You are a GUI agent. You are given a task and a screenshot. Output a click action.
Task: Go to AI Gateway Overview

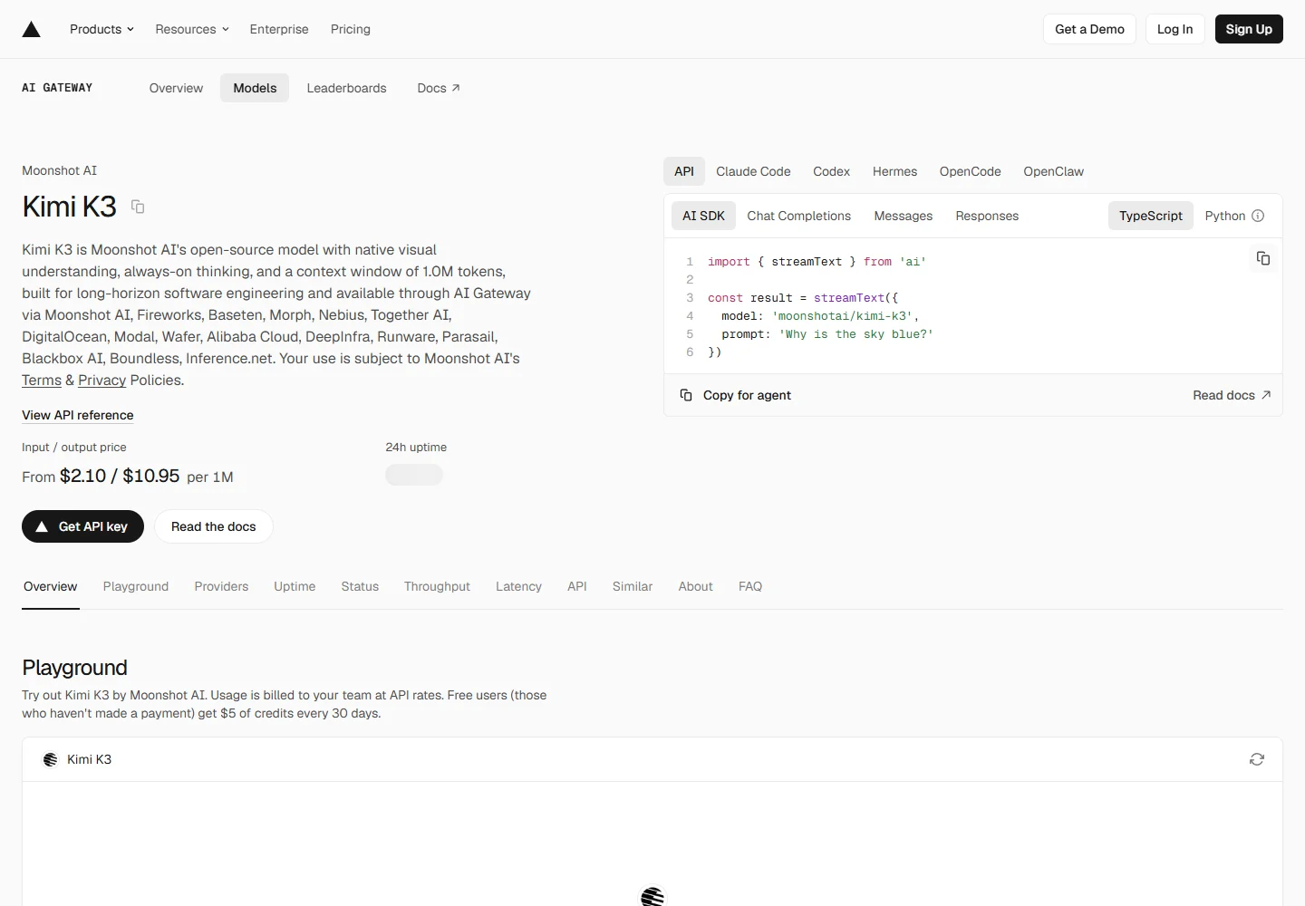(x=176, y=88)
